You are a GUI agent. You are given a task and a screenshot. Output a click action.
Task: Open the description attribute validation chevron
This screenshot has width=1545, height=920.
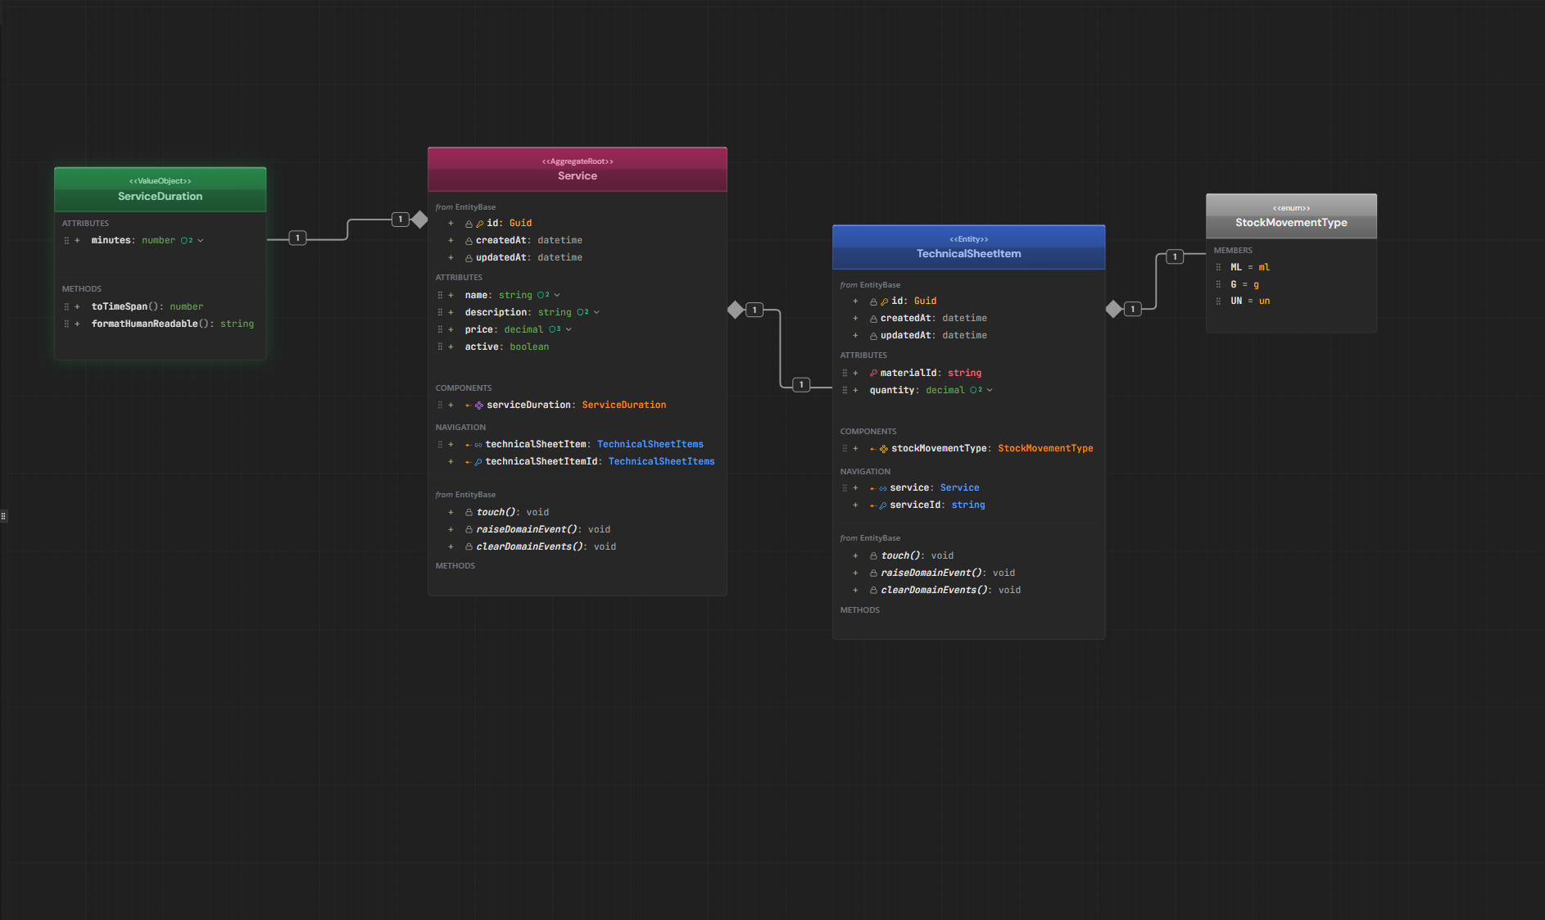point(596,312)
